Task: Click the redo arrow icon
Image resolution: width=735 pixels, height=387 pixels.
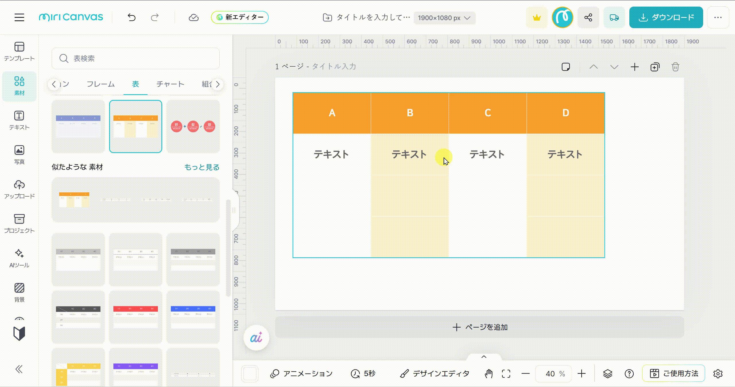Action: click(155, 18)
